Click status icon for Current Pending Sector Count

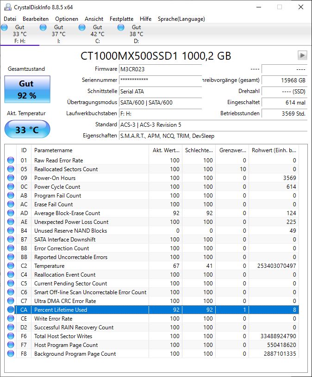[11, 283]
